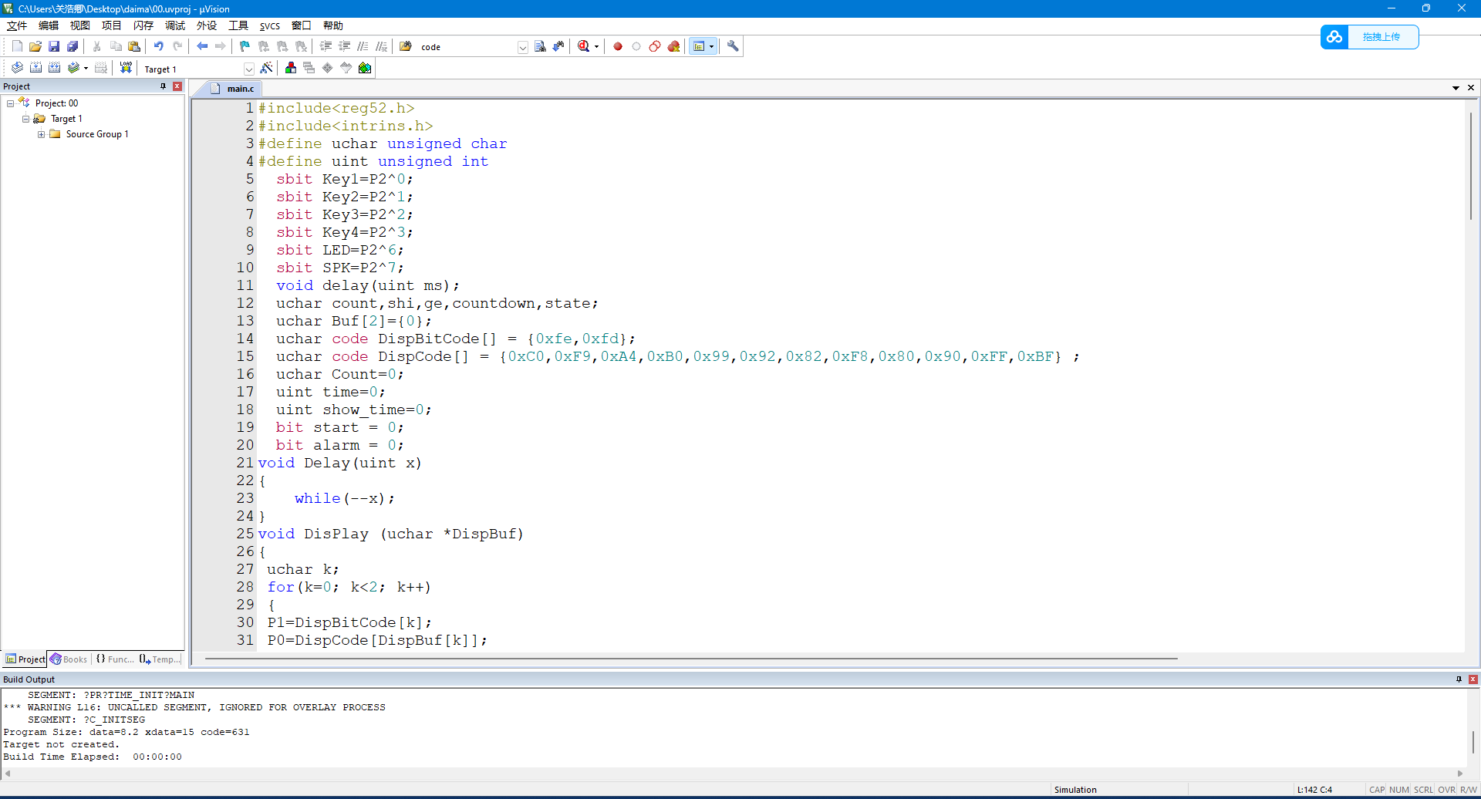The image size is (1481, 799).
Task: Unindent selected lines with the unindent icon
Action: click(x=345, y=46)
